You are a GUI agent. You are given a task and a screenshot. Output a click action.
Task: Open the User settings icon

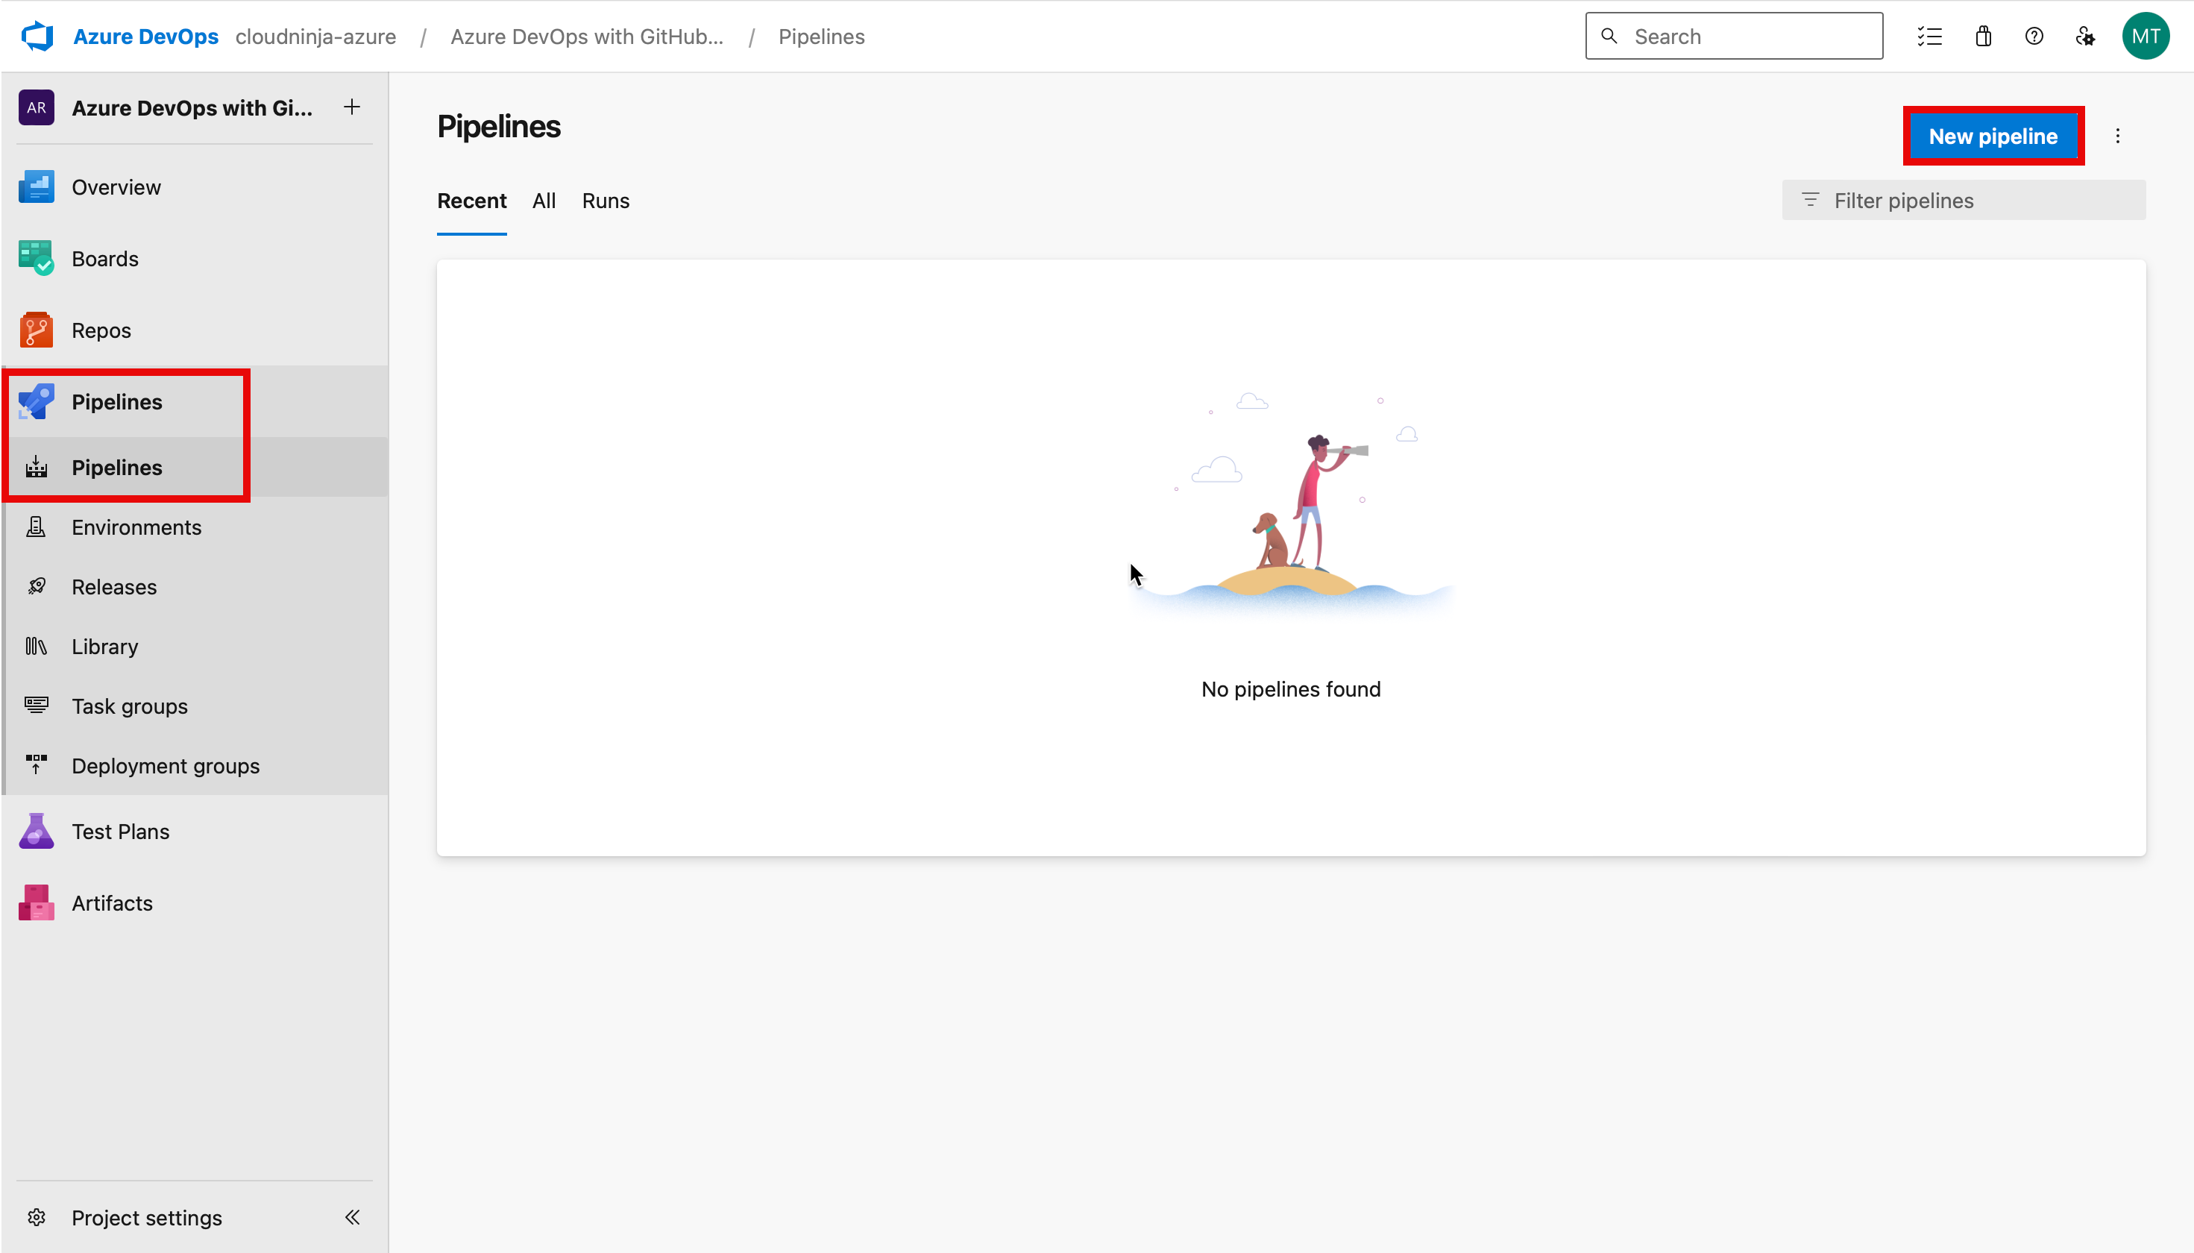(x=2084, y=36)
